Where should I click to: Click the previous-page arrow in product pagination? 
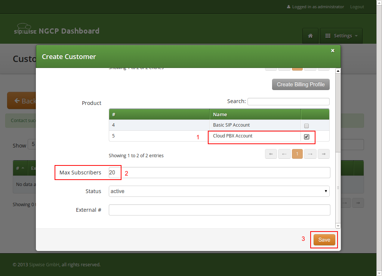pos(284,154)
